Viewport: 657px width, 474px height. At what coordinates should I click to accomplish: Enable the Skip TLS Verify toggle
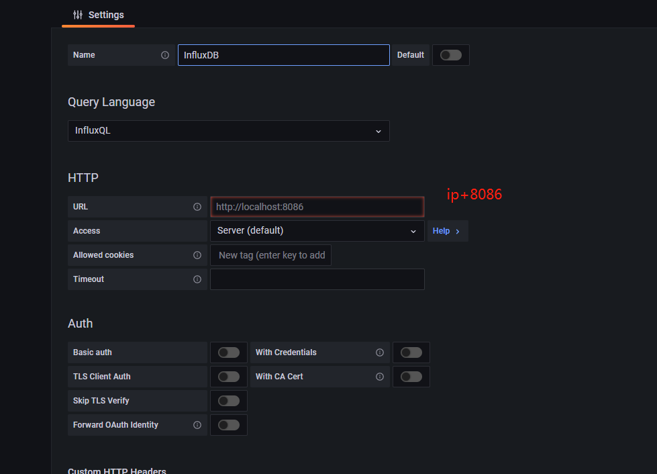coord(229,401)
